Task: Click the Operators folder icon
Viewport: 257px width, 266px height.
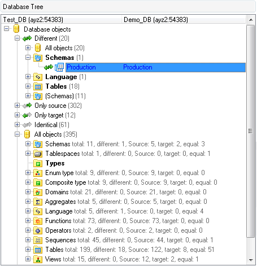Action: [x=38, y=230]
